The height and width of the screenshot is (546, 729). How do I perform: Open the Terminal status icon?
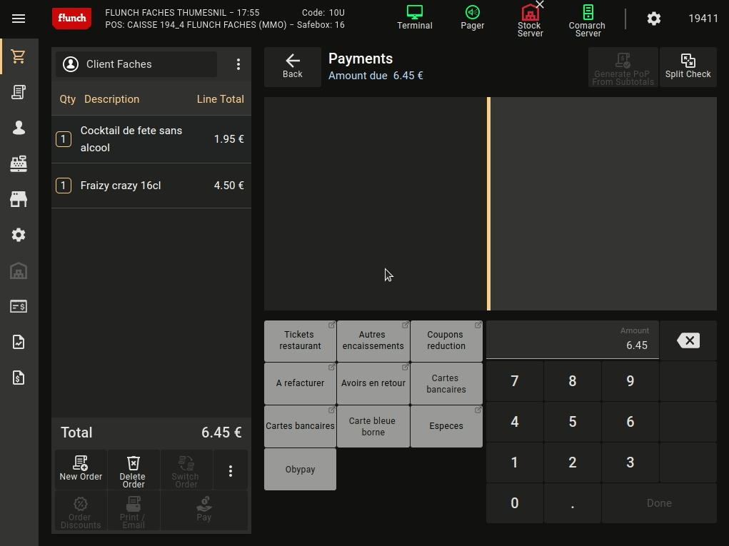tap(415, 18)
